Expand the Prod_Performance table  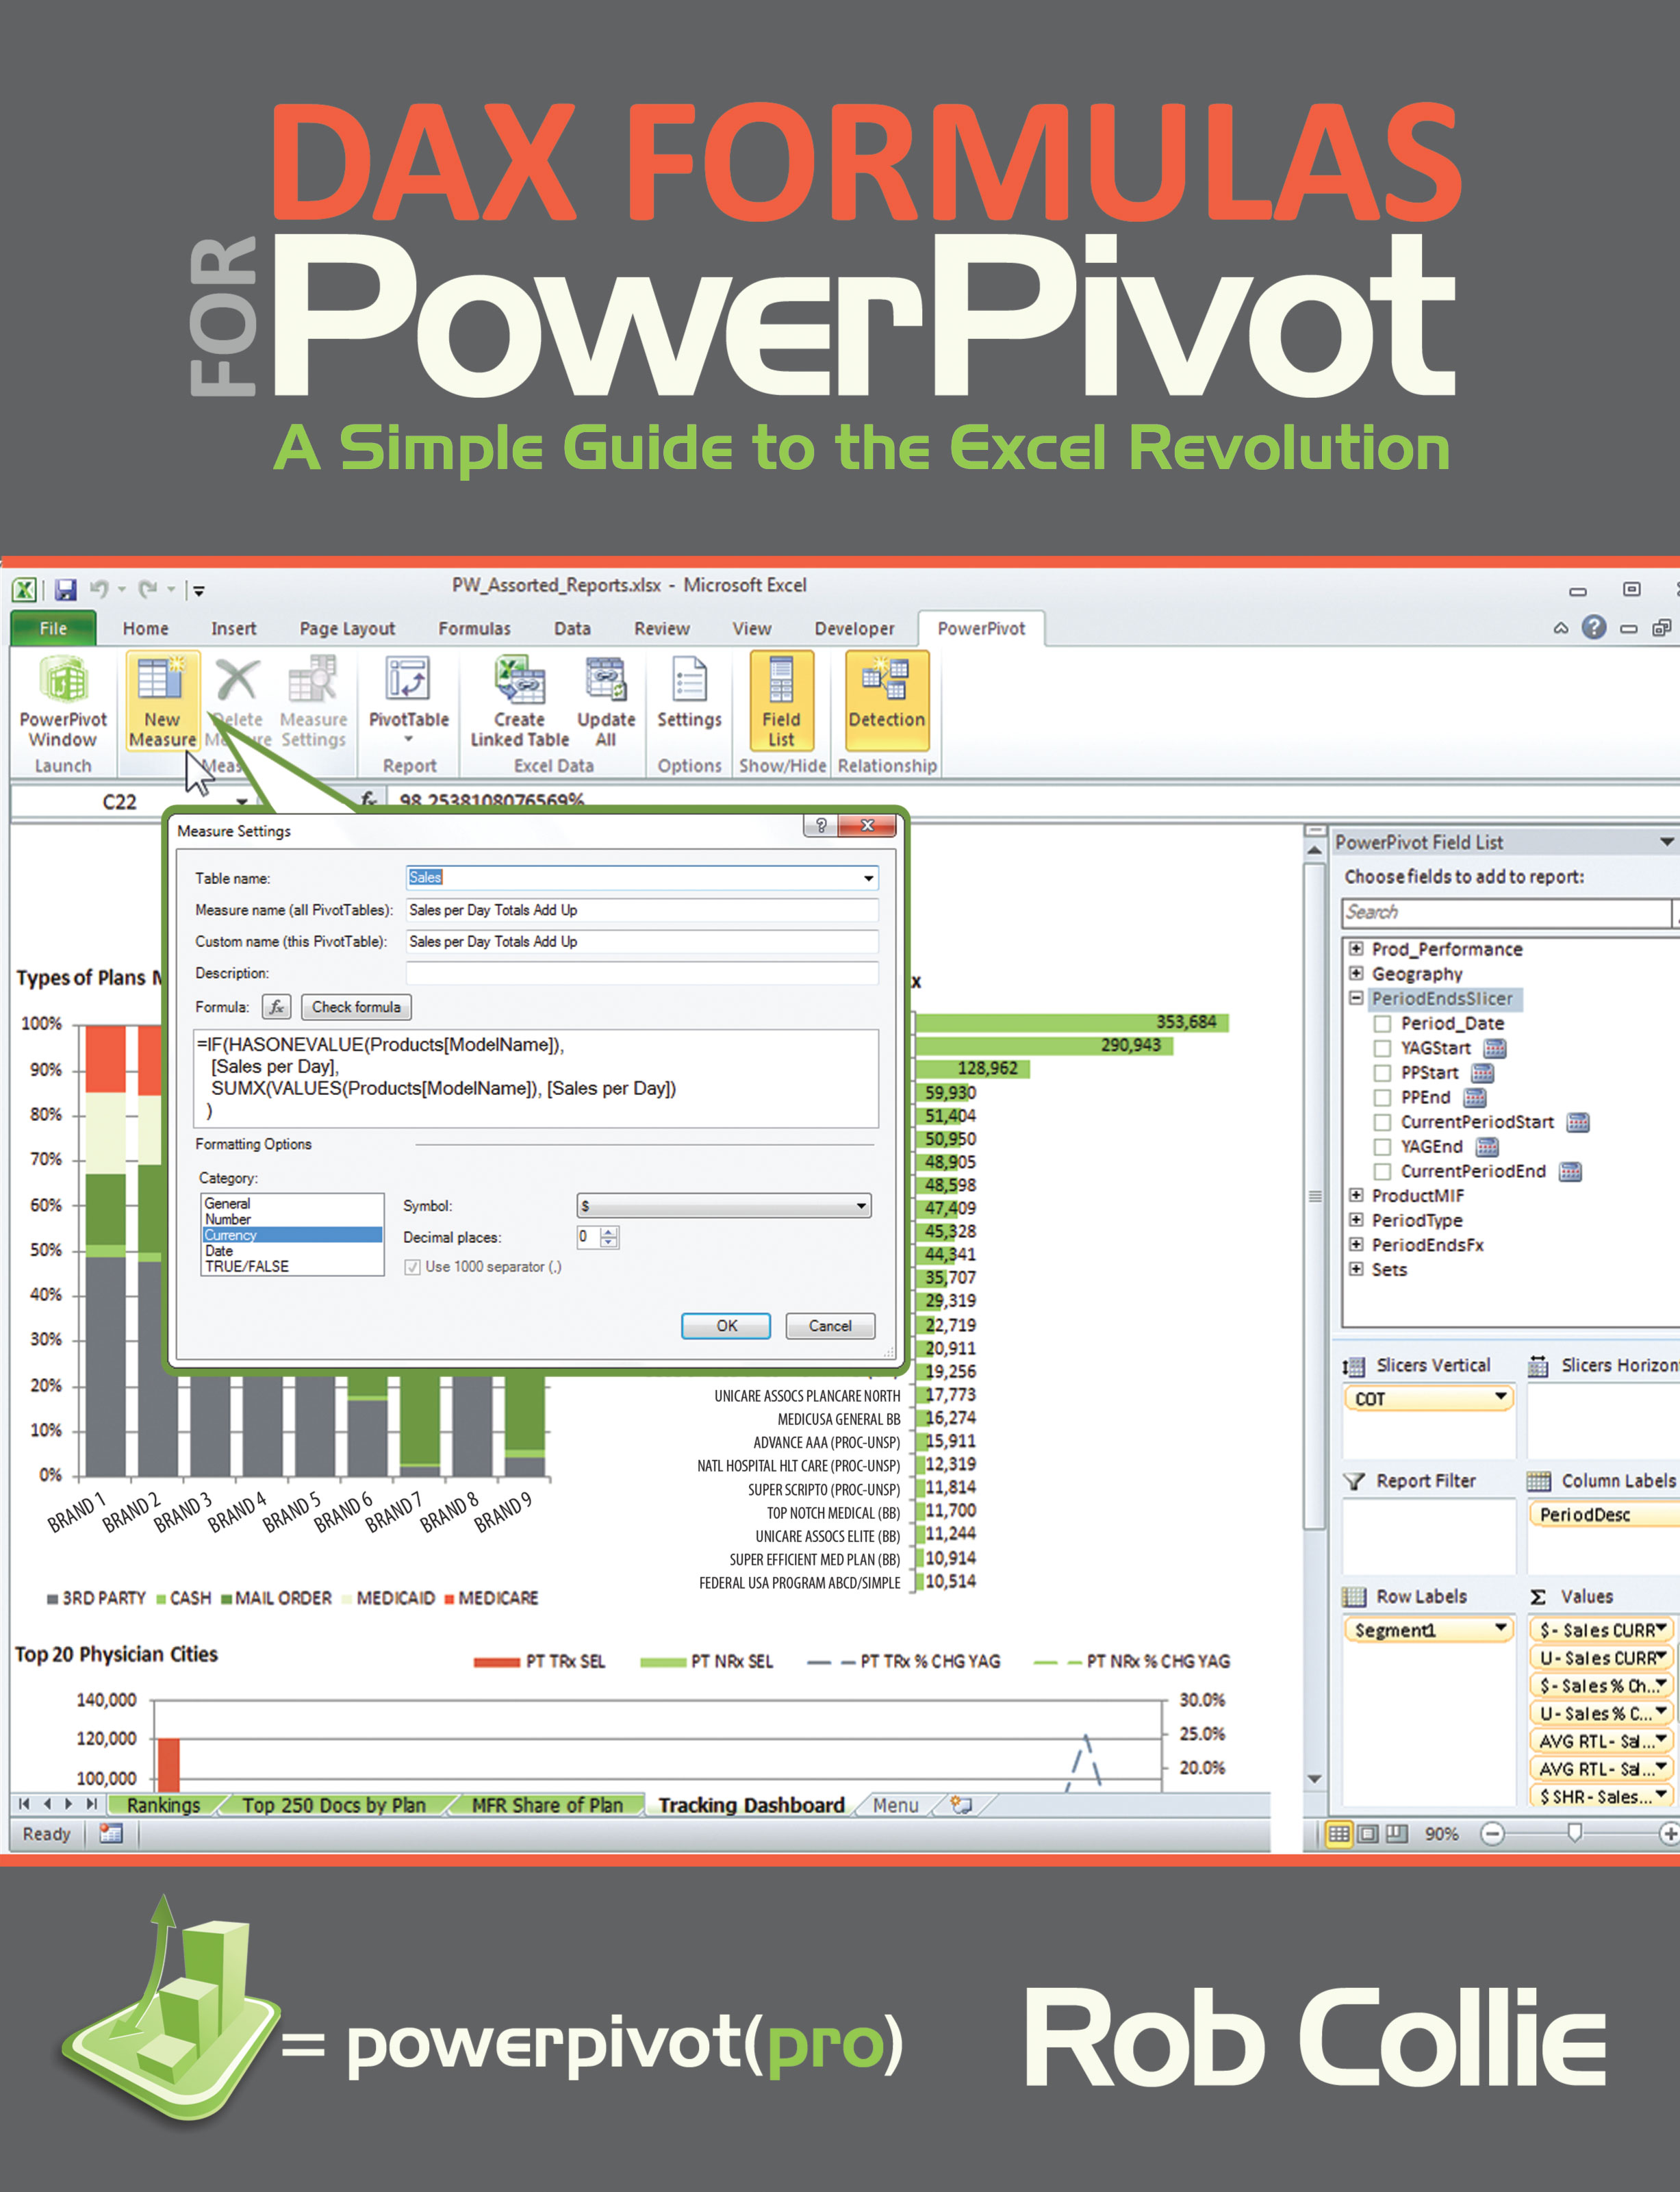1356,948
